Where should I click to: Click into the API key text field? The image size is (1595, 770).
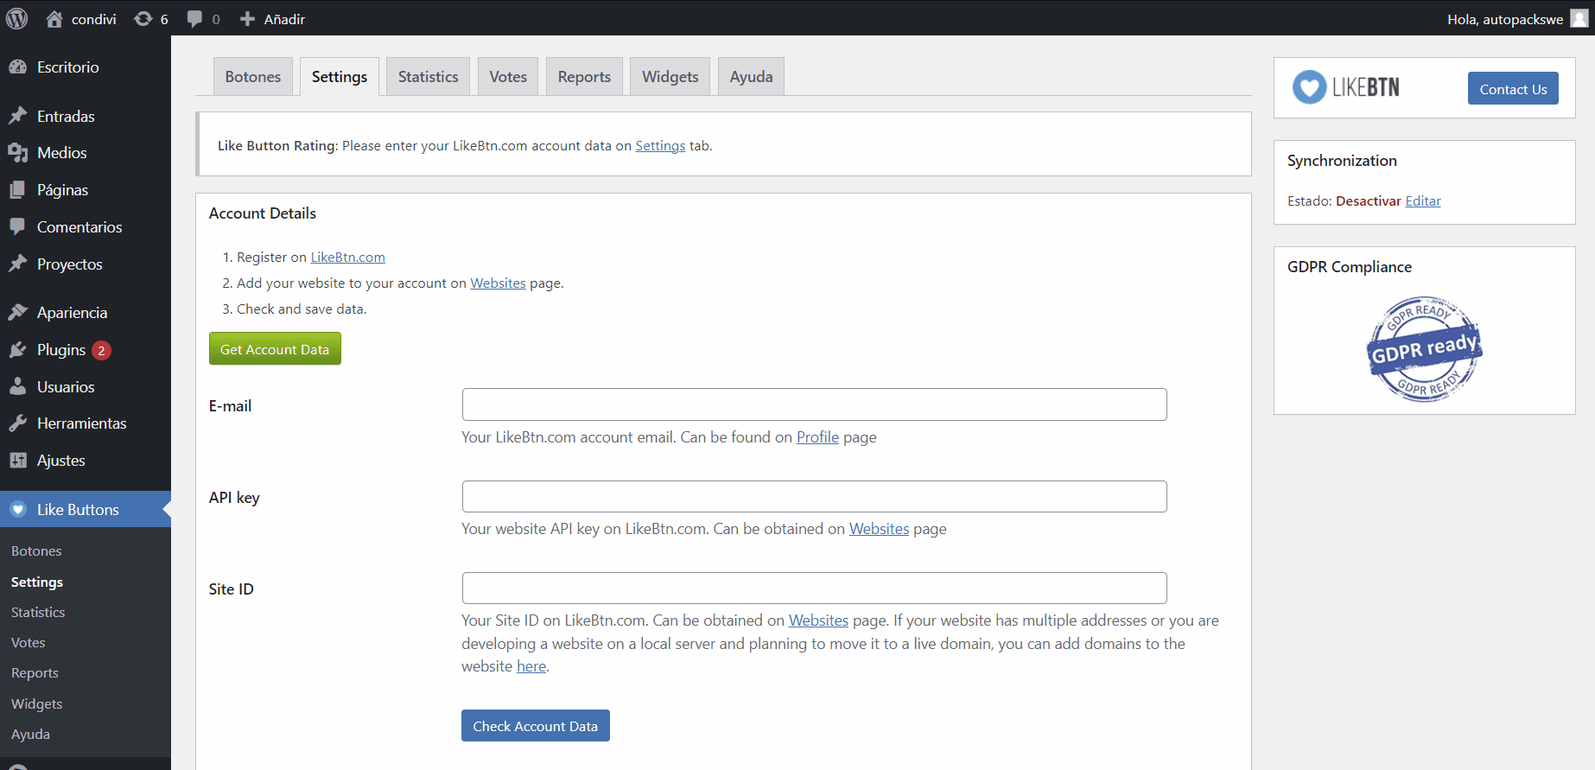[814, 497]
